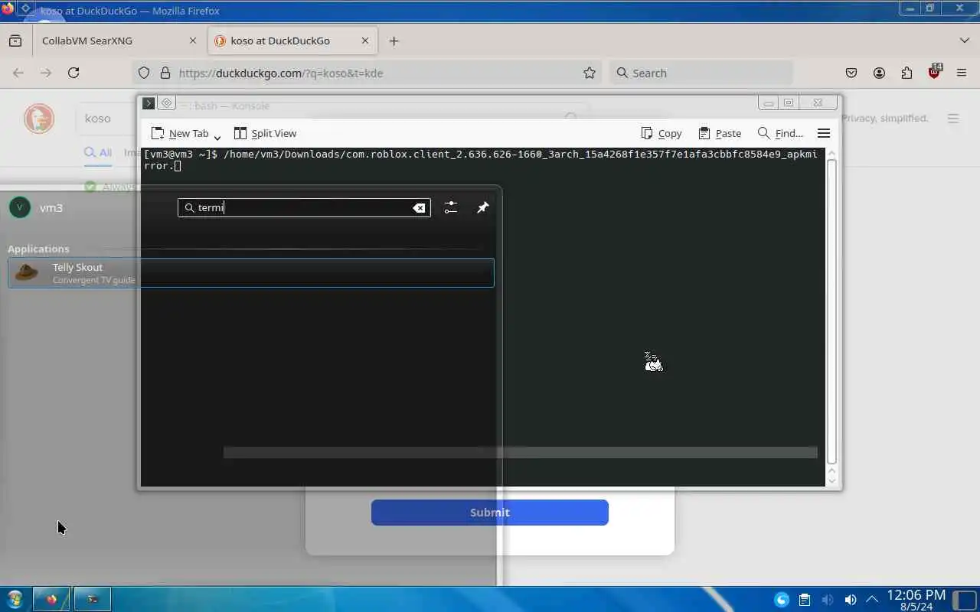
Task: Click the blue circular updater tray icon
Action: (x=781, y=600)
